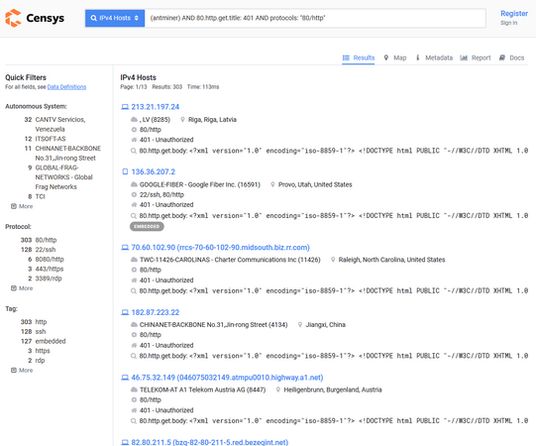Screen dimensions: 536x446
Task: Select the 'Page: 1/13' text
Action: pos(134,87)
